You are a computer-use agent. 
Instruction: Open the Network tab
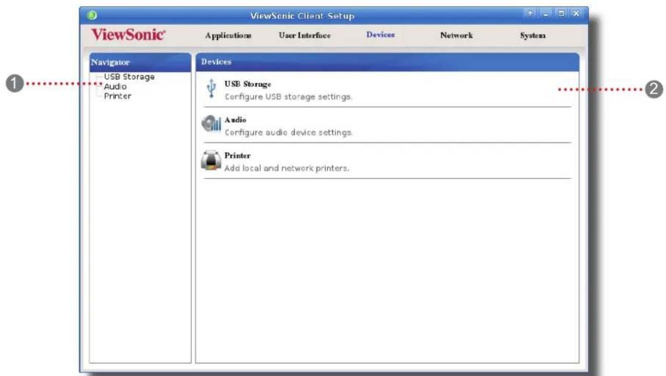click(456, 36)
